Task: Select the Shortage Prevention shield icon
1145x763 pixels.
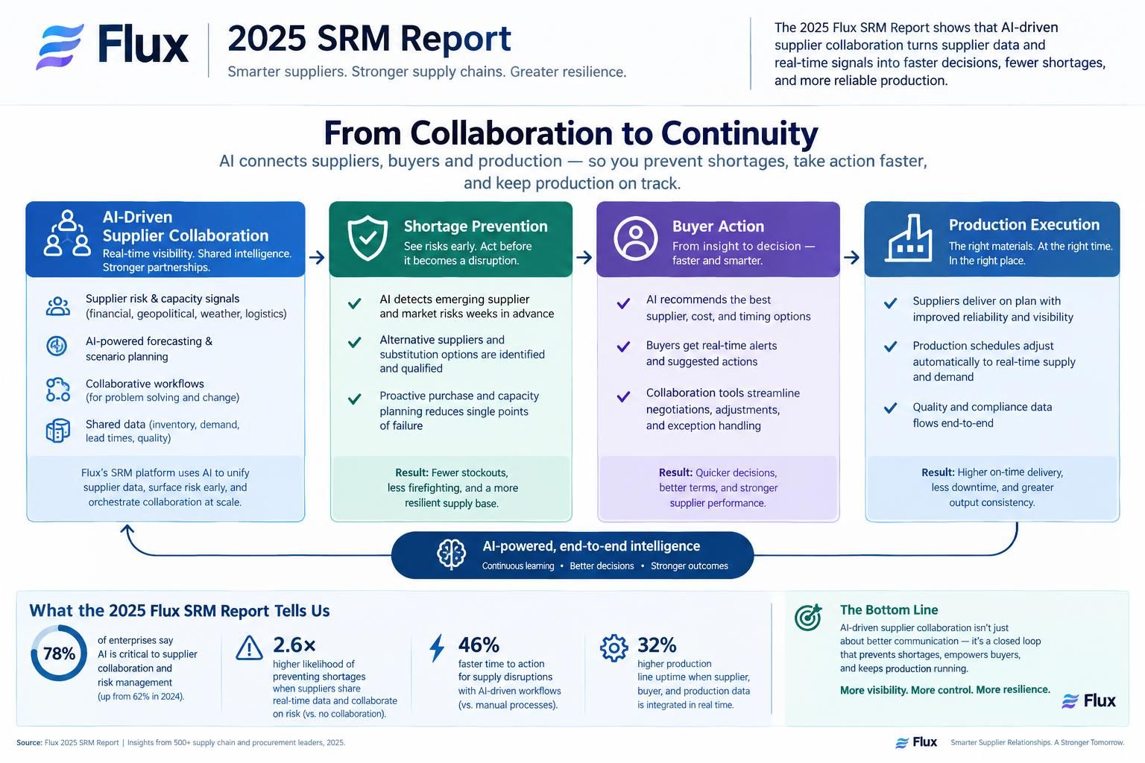Action: point(368,238)
